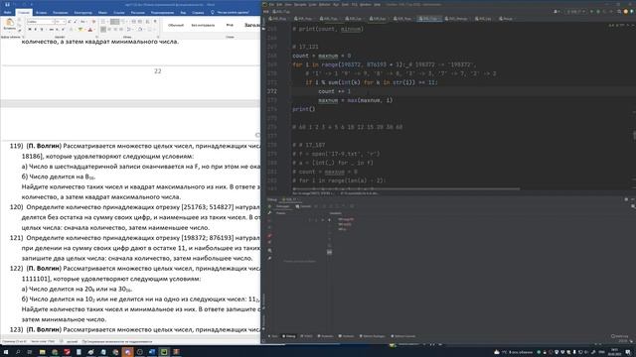
Task: Open the Event Log in PyCharm
Action: pyautogui.click(x=619, y=336)
